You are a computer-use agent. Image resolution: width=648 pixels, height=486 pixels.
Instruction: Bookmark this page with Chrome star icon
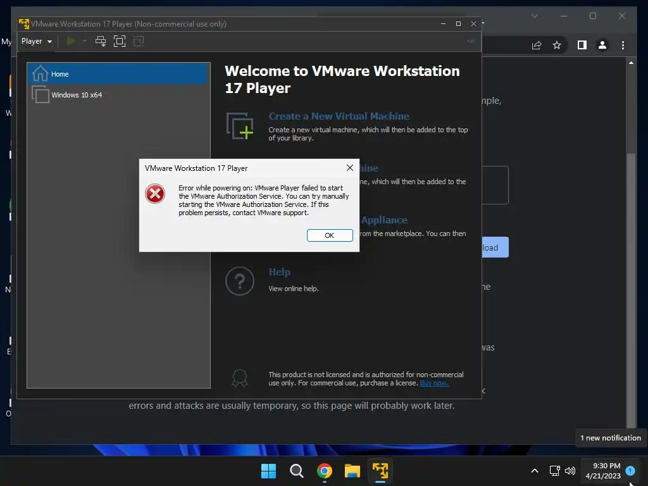pyautogui.click(x=557, y=45)
